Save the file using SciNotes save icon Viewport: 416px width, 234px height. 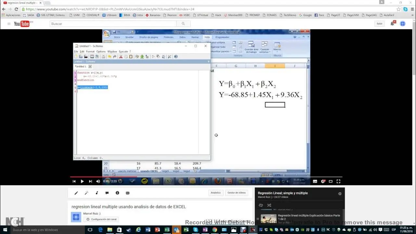86,57
